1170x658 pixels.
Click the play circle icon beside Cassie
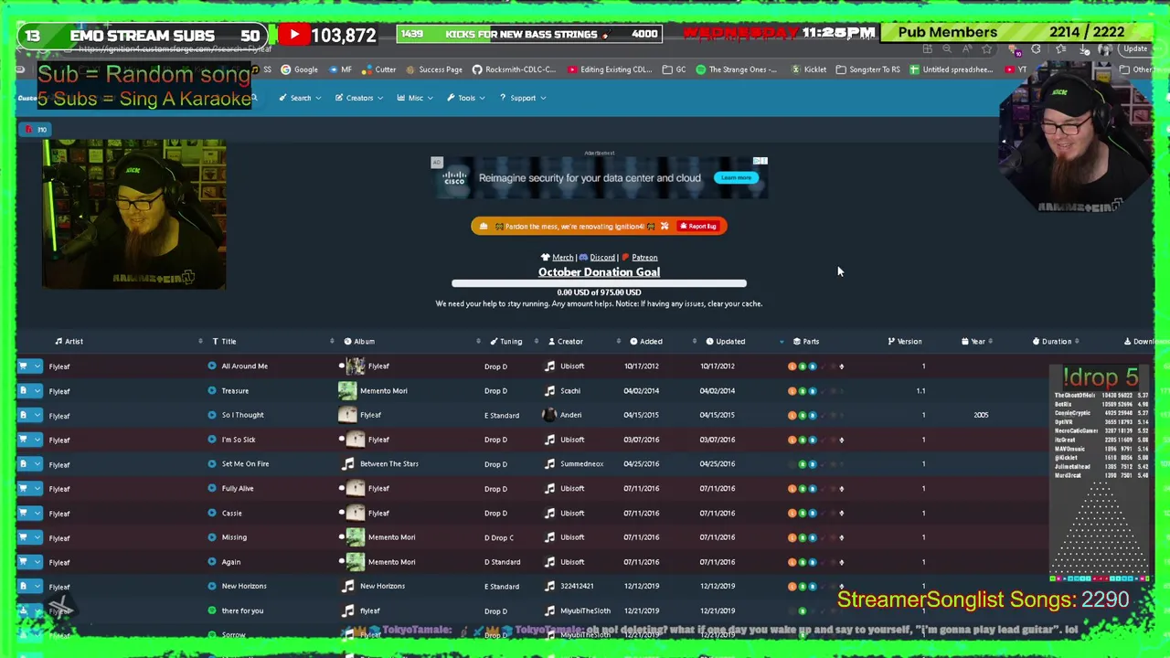212,514
